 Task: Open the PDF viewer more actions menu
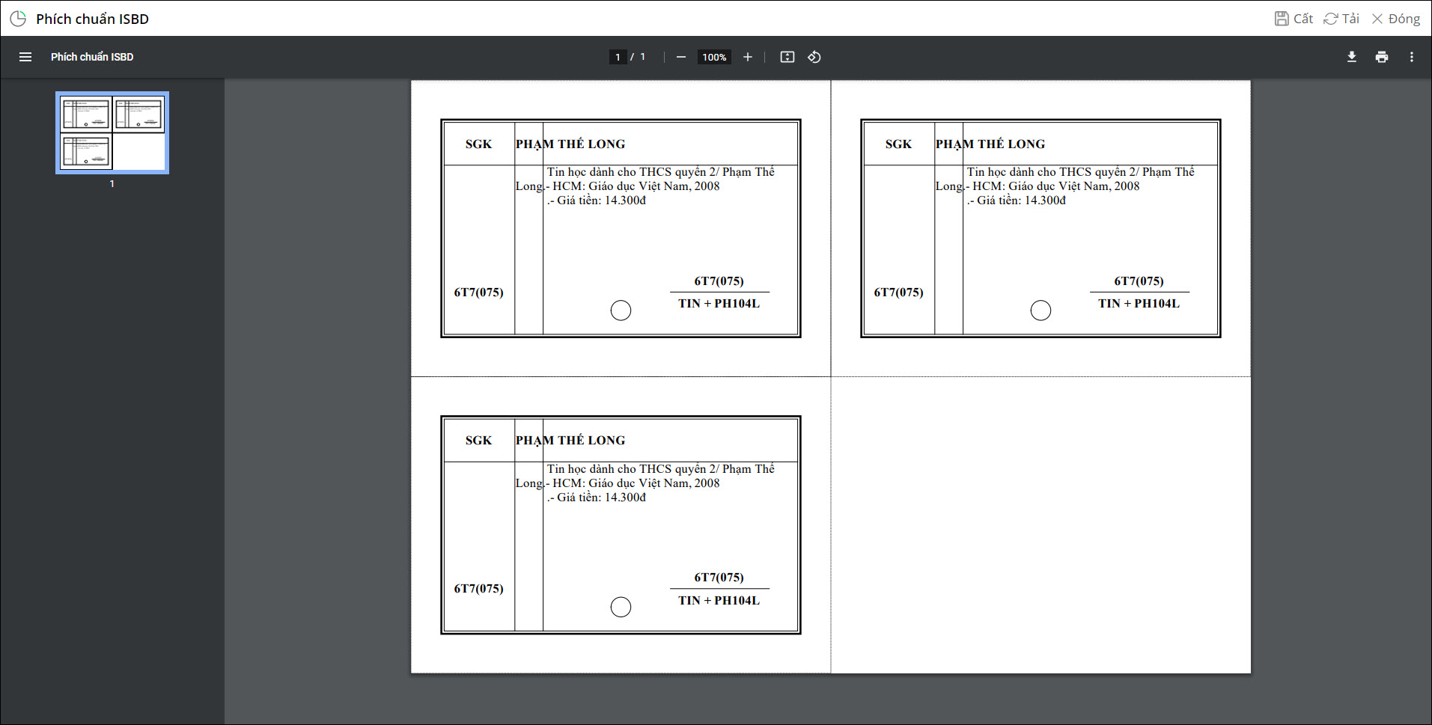click(x=1412, y=57)
